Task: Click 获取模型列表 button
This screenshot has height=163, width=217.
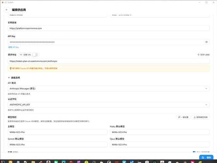Action: tap(200, 117)
